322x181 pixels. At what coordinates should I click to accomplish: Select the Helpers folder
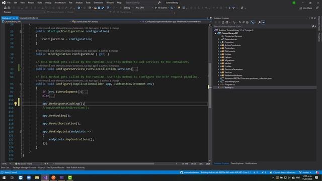click(x=228, y=57)
